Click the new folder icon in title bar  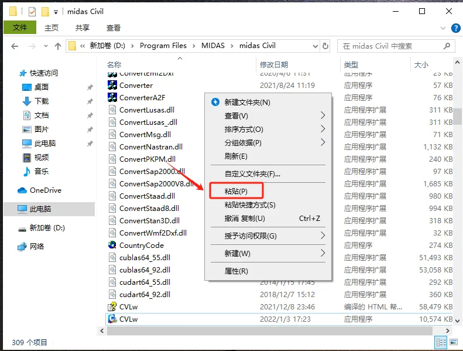click(x=45, y=12)
